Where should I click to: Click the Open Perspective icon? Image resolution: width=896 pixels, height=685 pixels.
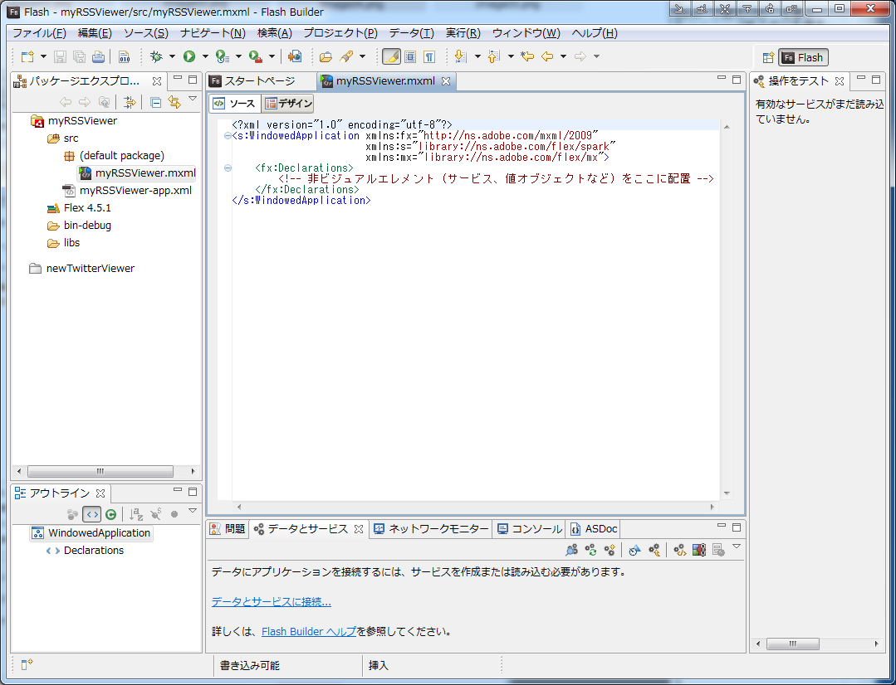click(x=768, y=58)
